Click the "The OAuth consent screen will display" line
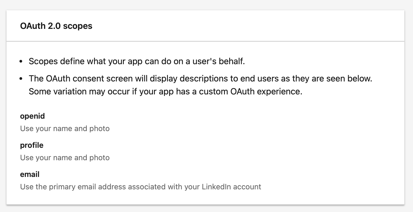The height and width of the screenshot is (212, 413). [201, 78]
